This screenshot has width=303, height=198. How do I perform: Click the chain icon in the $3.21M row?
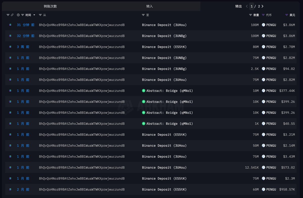click(10, 135)
